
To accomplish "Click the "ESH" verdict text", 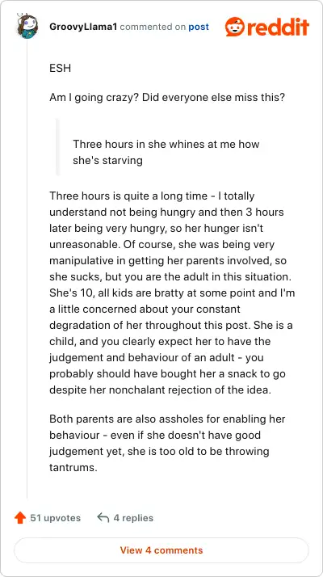I will click(x=60, y=69).
